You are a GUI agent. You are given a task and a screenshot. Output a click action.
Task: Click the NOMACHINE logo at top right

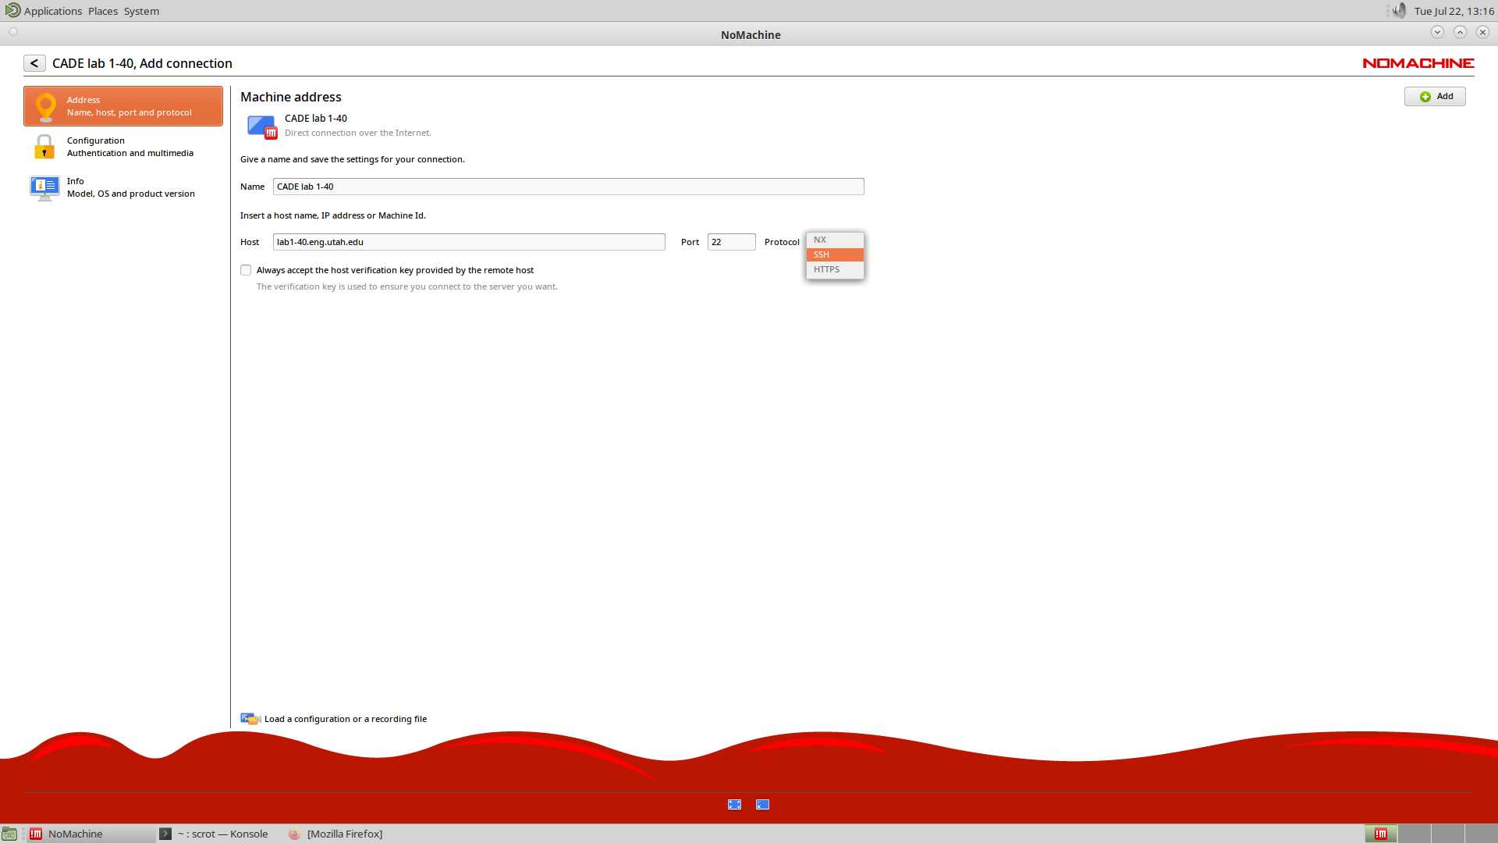[1418, 63]
